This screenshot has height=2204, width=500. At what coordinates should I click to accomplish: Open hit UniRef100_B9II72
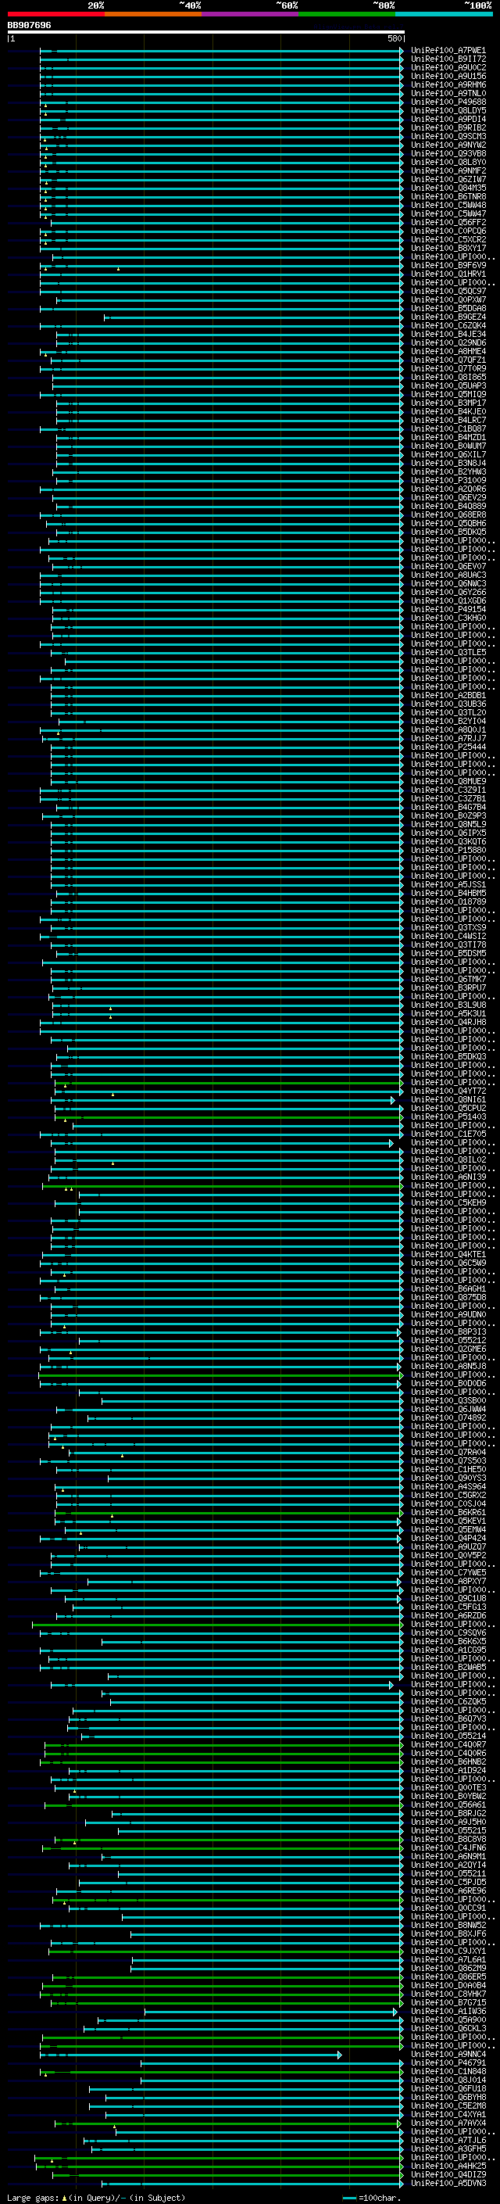click(x=448, y=59)
